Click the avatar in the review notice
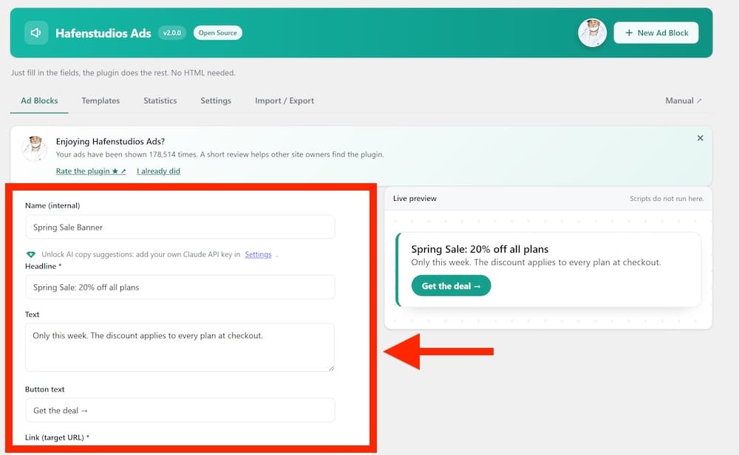The image size is (739, 455). tap(35, 148)
